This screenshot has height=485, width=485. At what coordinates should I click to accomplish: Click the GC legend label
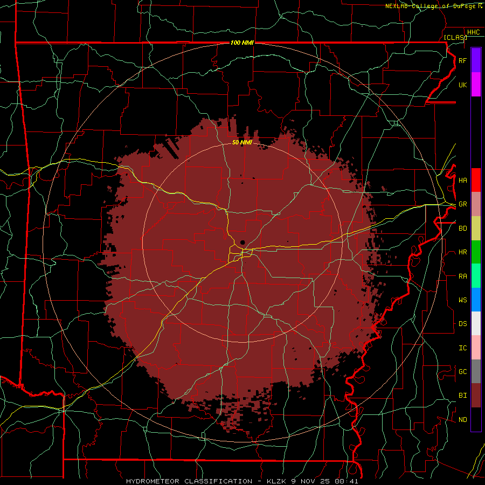point(462,372)
